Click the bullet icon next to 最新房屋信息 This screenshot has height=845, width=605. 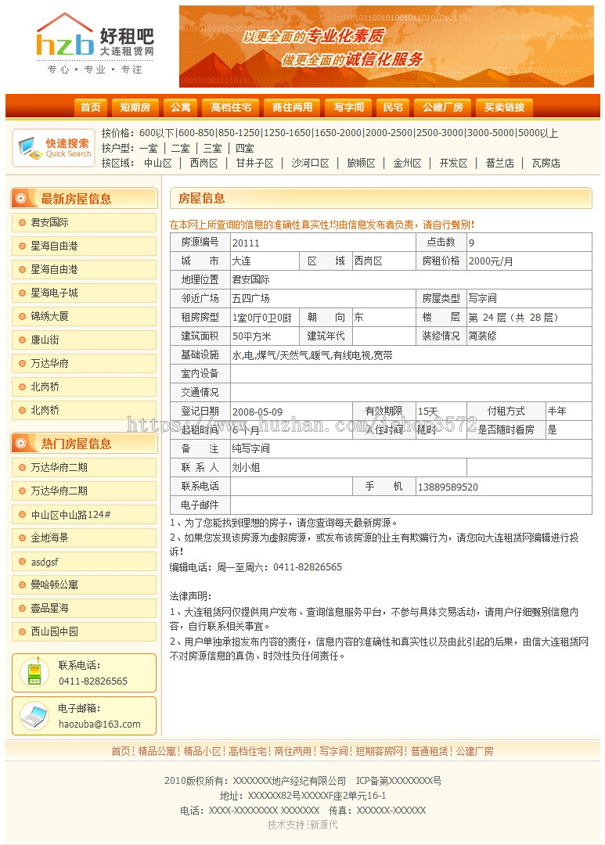pyautogui.click(x=20, y=198)
